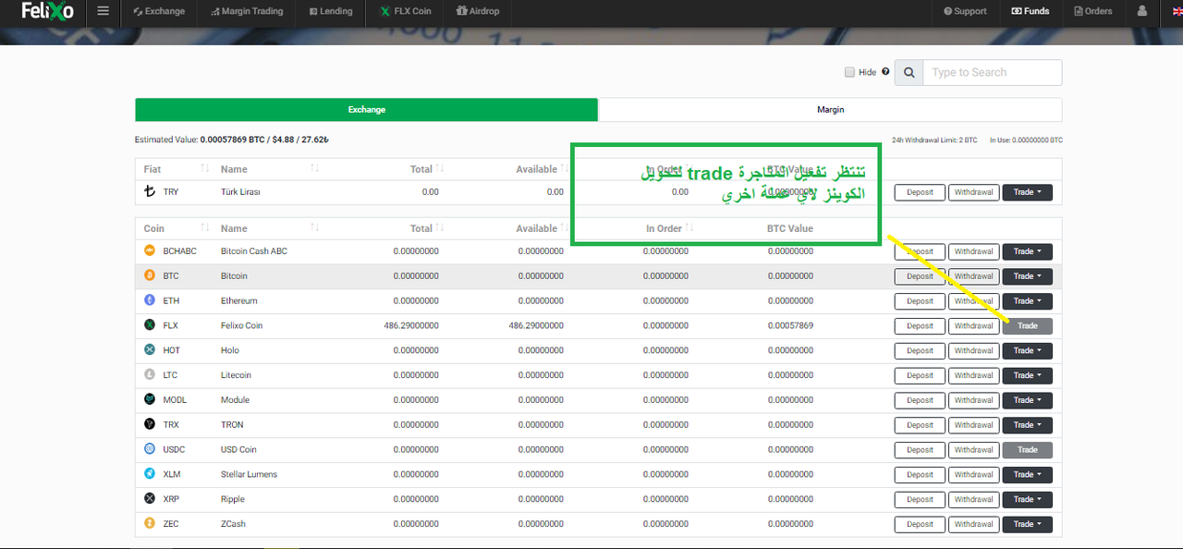Click the LTC coin icon
Image resolution: width=1183 pixels, height=549 pixels.
[x=150, y=375]
